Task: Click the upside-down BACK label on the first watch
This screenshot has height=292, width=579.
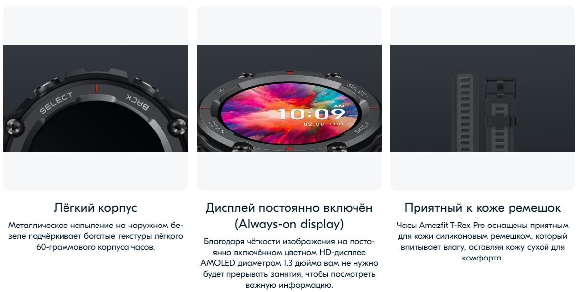Action: [x=138, y=102]
